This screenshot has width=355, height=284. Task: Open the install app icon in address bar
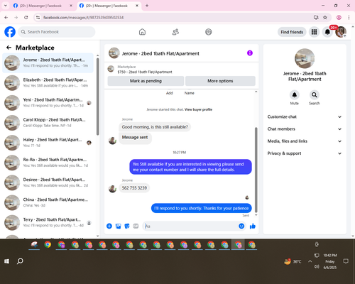pos(316,17)
